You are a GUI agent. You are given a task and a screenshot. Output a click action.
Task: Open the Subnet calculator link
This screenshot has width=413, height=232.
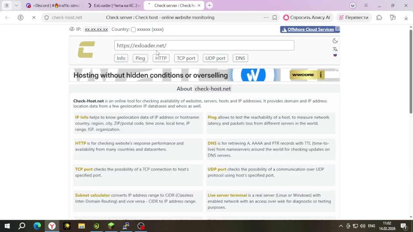tap(93, 195)
